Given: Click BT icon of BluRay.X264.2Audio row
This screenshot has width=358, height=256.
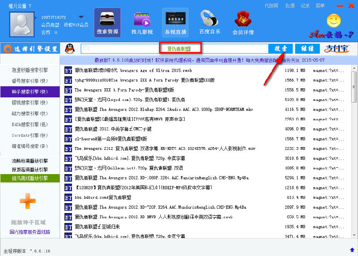Looking at the screenshot, I should (x=68, y=110).
